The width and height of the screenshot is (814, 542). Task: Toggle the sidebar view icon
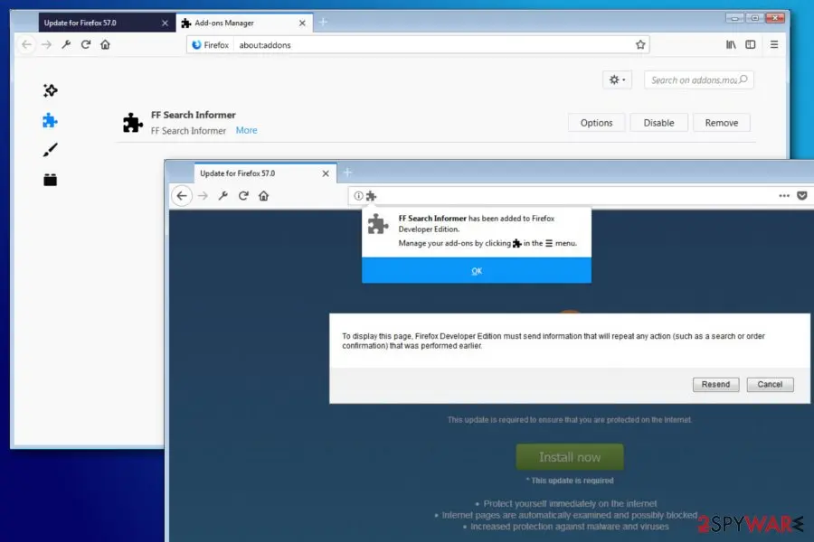tap(750, 44)
